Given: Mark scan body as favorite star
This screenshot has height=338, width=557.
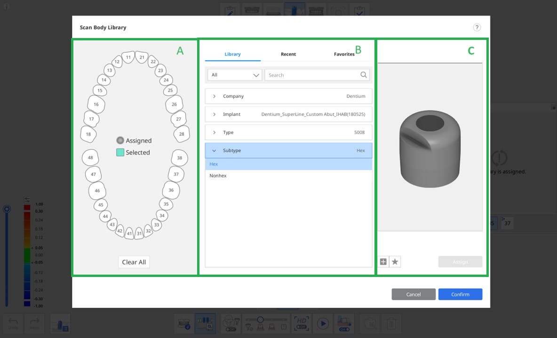Looking at the screenshot, I should click(x=395, y=262).
